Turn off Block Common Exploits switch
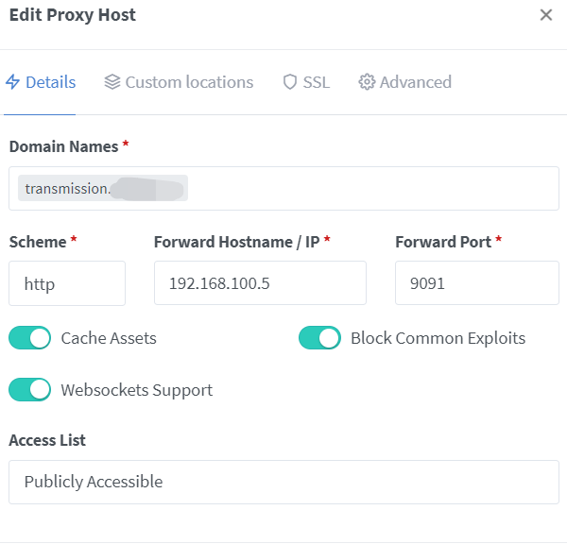Screen dimensions: 567x544 click(319, 338)
